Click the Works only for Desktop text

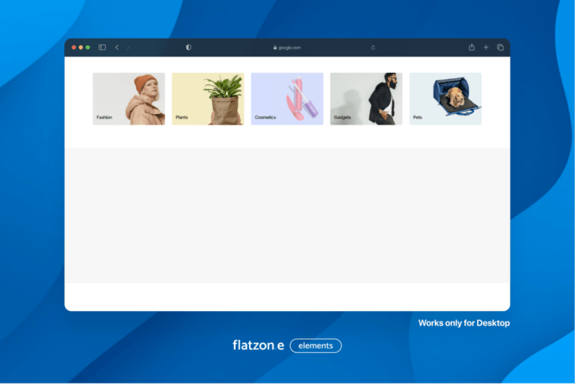click(463, 323)
